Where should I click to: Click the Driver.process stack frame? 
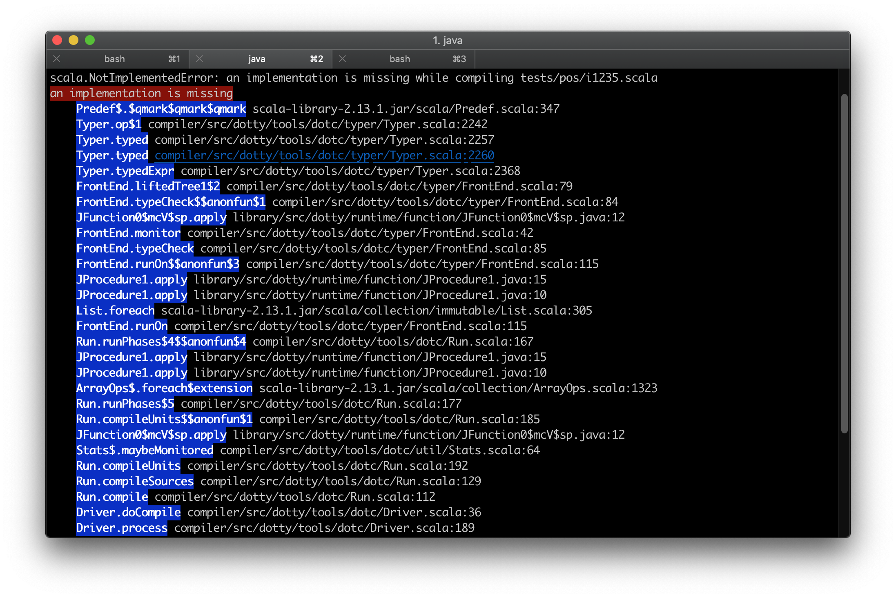pyautogui.click(x=122, y=528)
